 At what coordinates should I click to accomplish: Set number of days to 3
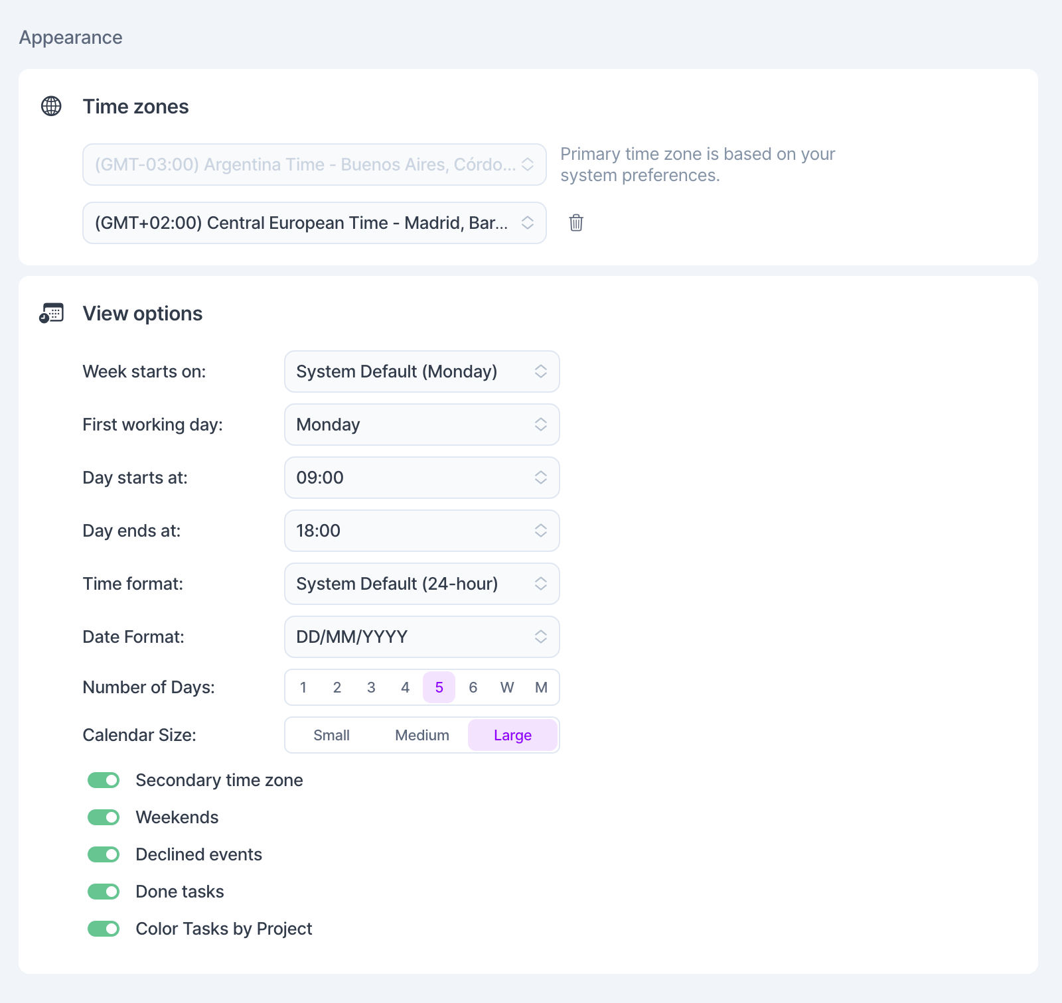pos(371,687)
